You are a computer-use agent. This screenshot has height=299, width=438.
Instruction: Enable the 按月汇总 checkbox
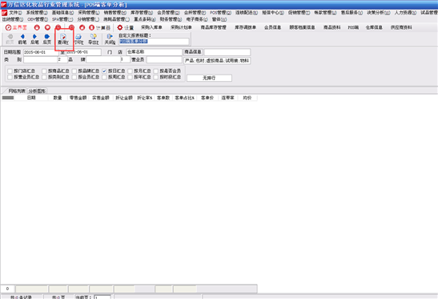[x=130, y=71]
